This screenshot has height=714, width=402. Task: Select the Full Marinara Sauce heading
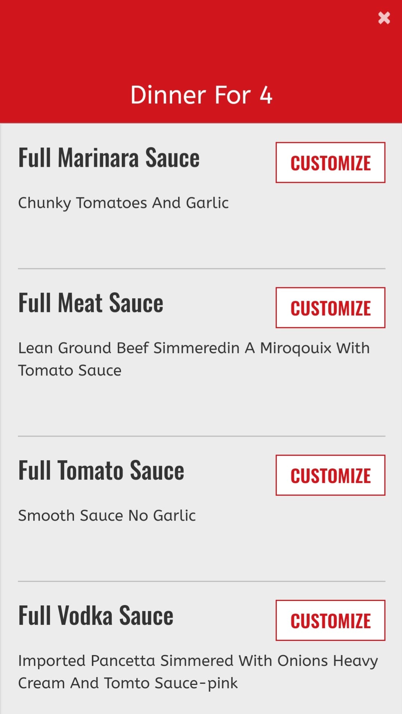tap(109, 158)
